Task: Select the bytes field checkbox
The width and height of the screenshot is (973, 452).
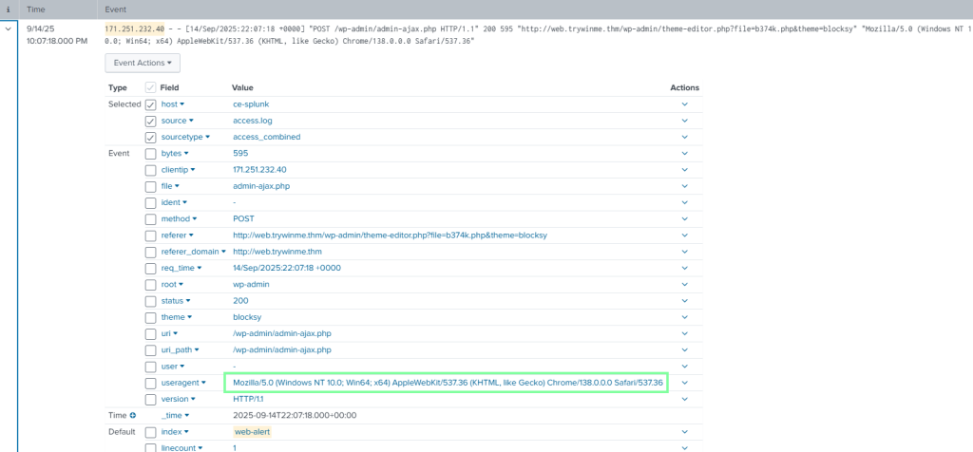Action: coord(150,153)
